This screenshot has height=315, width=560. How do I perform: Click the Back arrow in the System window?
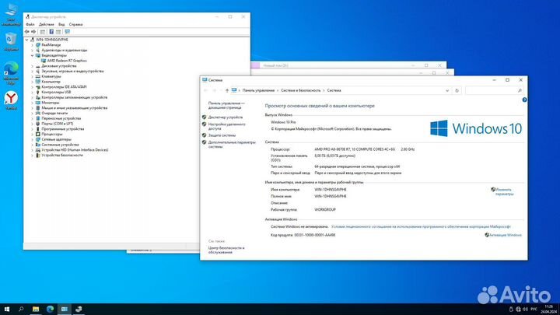pos(206,91)
